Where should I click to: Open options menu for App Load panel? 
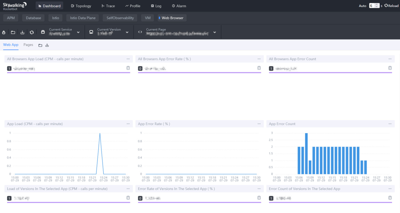click(128, 124)
